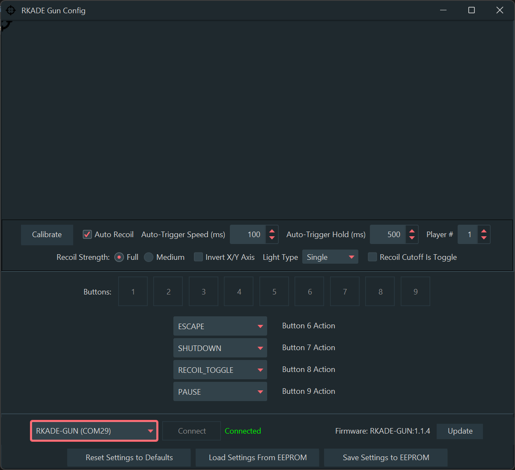This screenshot has width=515, height=470.
Task: Select button 3 indicator box
Action: coord(204,292)
